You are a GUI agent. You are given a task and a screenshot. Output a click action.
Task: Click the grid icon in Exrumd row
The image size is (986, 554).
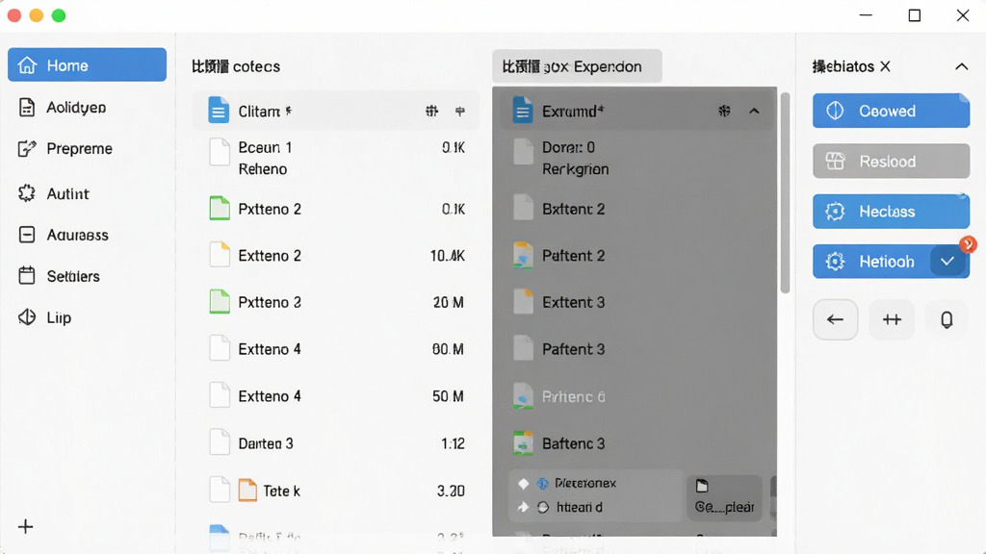click(x=724, y=112)
